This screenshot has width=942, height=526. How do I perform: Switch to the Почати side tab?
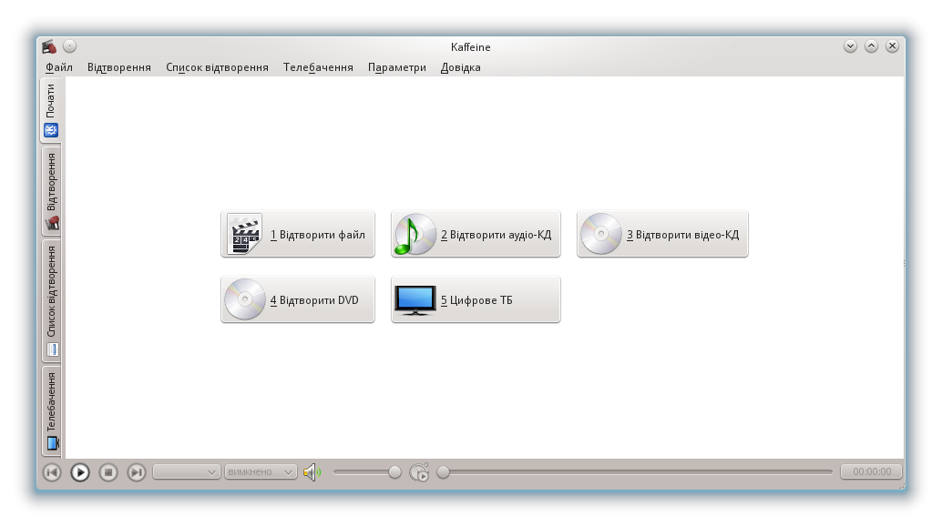(51, 110)
